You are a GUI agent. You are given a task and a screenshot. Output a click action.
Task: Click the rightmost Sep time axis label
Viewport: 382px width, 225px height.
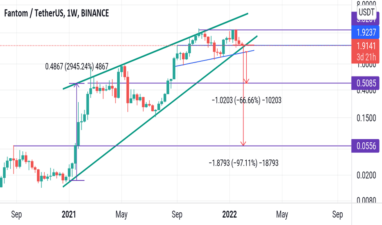337,214
